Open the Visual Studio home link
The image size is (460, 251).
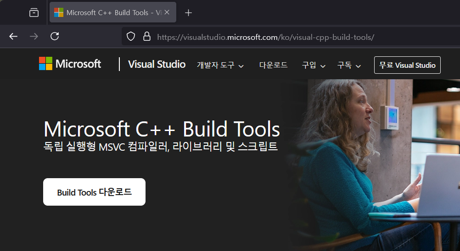click(157, 65)
